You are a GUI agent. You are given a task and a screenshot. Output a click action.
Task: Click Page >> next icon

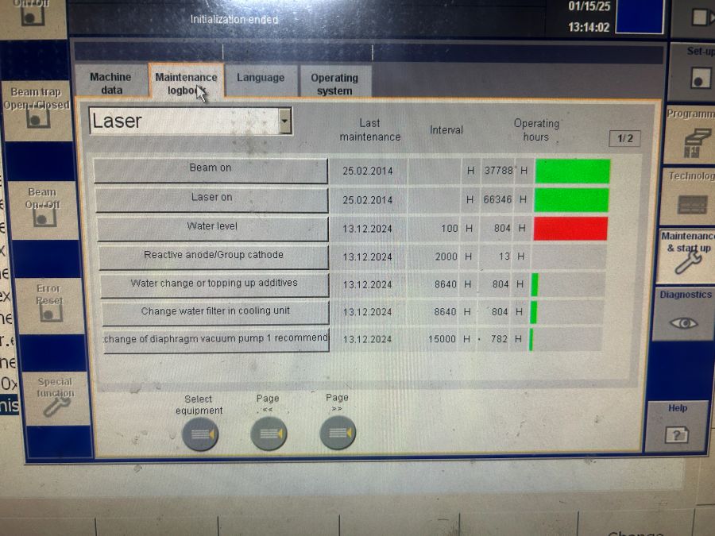[338, 432]
